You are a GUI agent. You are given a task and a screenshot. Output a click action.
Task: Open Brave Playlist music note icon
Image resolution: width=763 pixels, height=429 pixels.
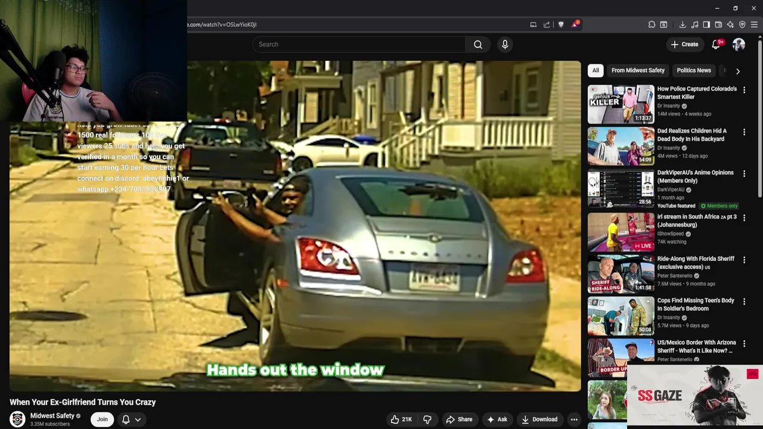point(694,24)
